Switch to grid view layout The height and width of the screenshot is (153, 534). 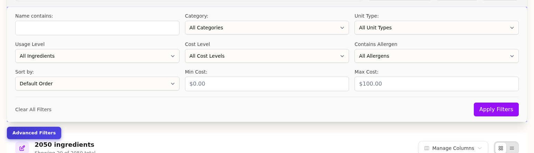pos(501,148)
